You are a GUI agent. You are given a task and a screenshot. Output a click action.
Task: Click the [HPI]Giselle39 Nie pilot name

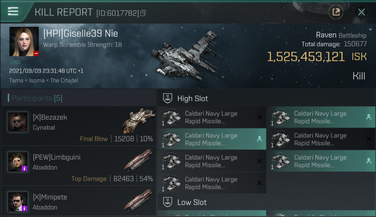click(80, 34)
